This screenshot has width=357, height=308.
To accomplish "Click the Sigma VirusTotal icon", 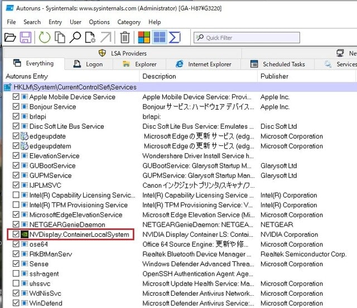I will click(175, 37).
